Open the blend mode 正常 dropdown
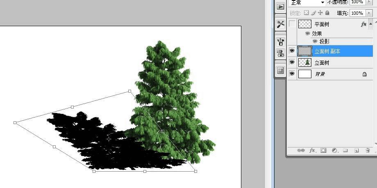377x188 pixels. click(x=307, y=2)
